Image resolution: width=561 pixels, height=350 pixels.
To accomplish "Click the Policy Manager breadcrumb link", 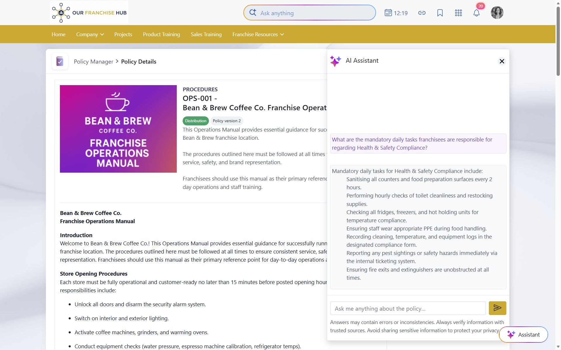I will 93,62.
